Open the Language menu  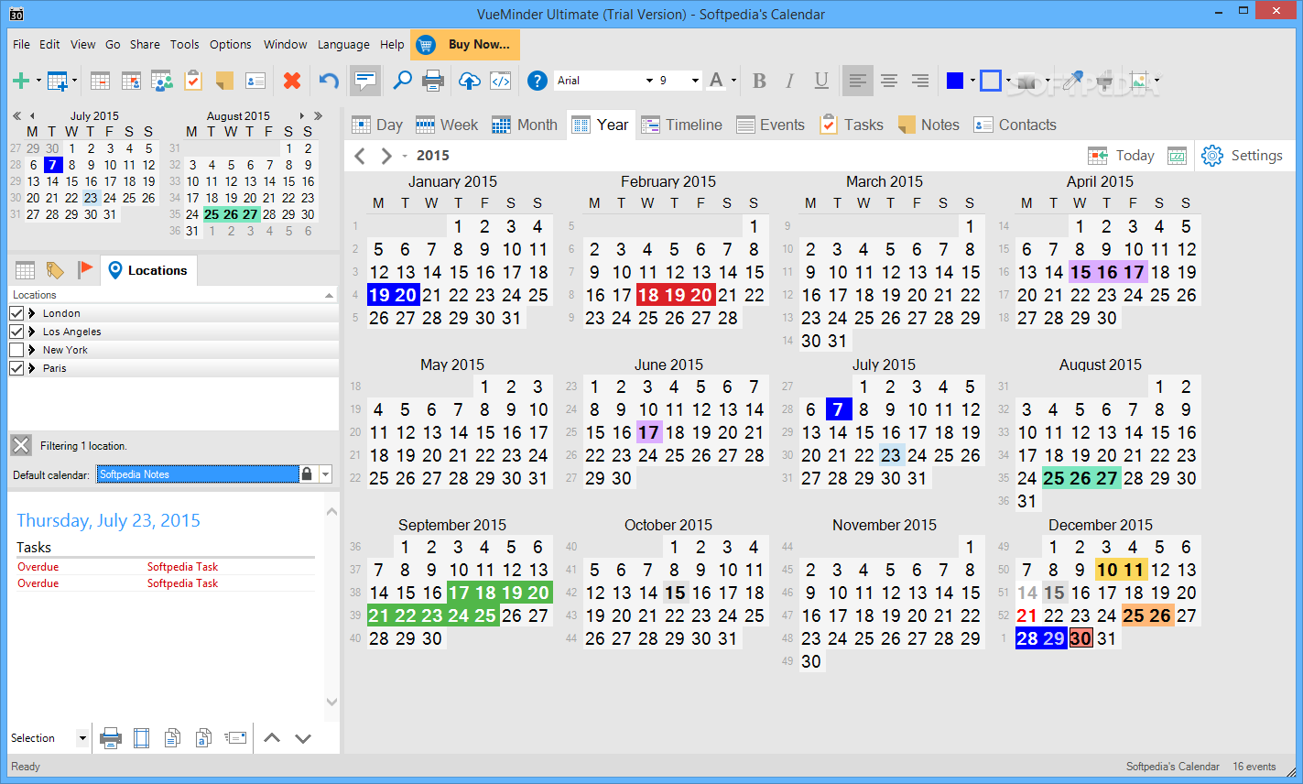343,44
